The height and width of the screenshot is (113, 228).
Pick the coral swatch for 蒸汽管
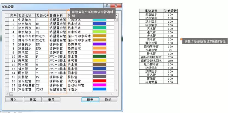[99, 52]
